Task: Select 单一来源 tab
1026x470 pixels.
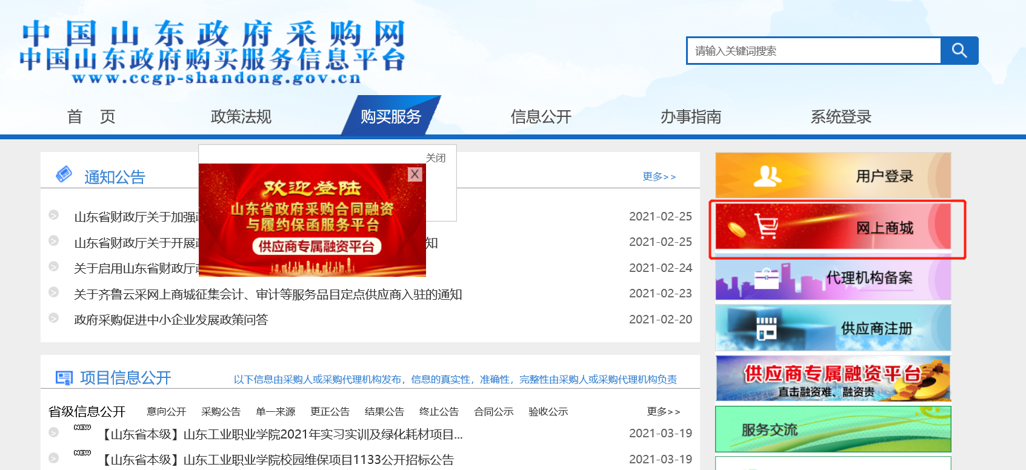Action: (x=276, y=411)
